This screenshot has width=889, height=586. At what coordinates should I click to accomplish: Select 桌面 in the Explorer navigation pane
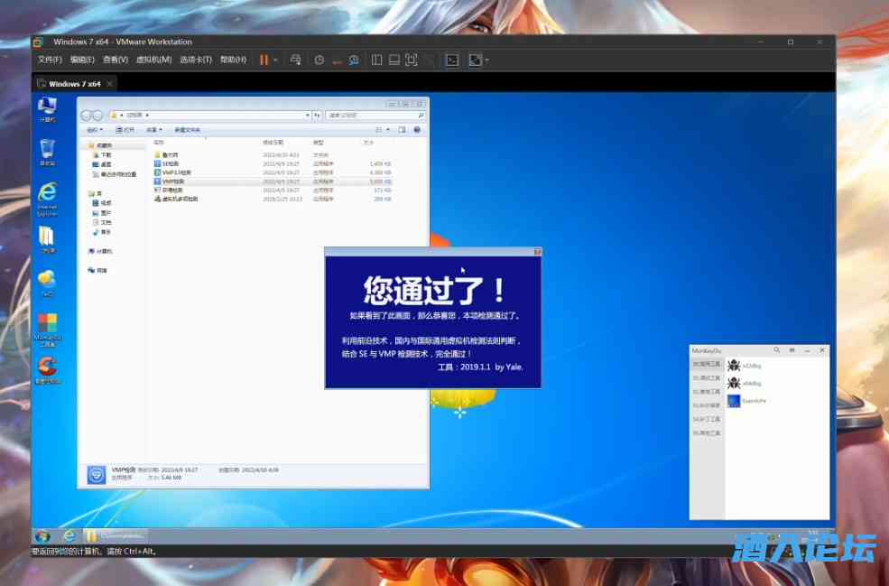coord(103,164)
